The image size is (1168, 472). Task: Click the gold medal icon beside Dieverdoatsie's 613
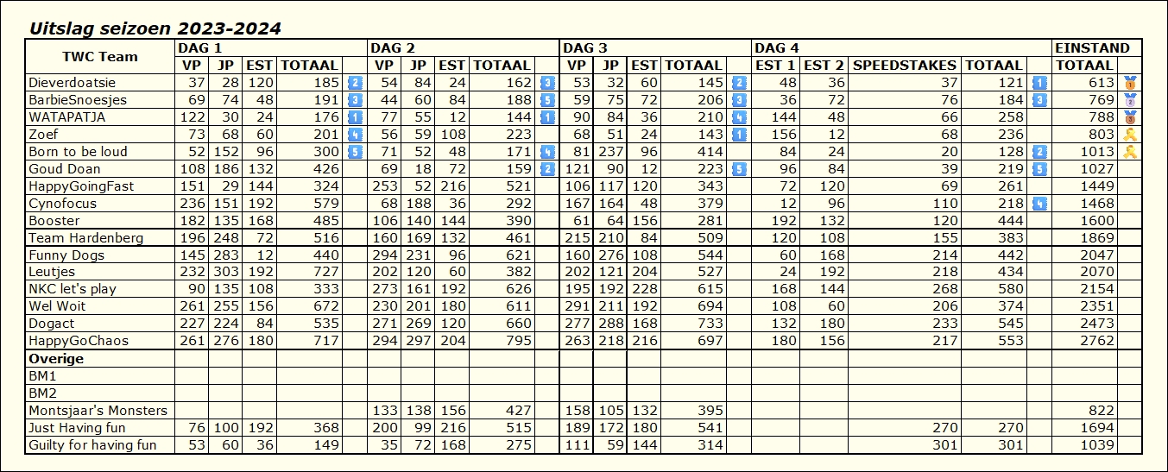(1129, 83)
